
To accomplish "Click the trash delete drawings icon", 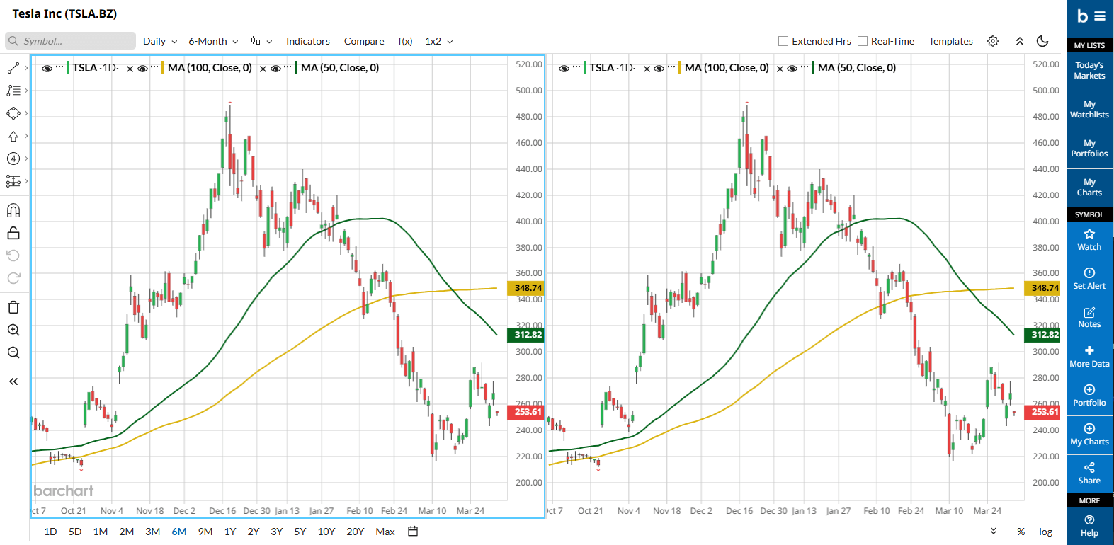I will pyautogui.click(x=13, y=307).
